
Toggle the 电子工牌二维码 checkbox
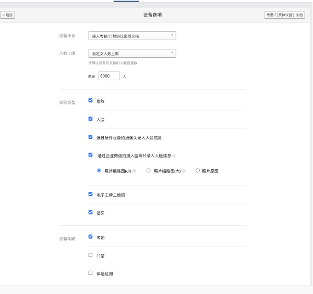pyautogui.click(x=91, y=194)
